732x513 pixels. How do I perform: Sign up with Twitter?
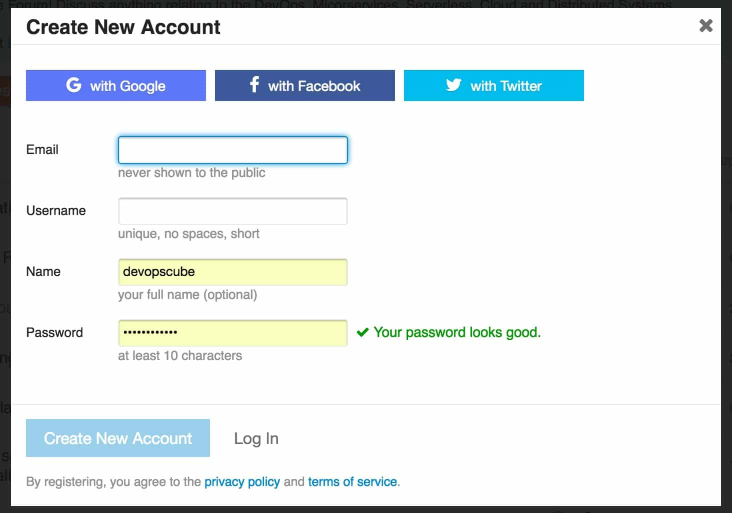tap(493, 85)
